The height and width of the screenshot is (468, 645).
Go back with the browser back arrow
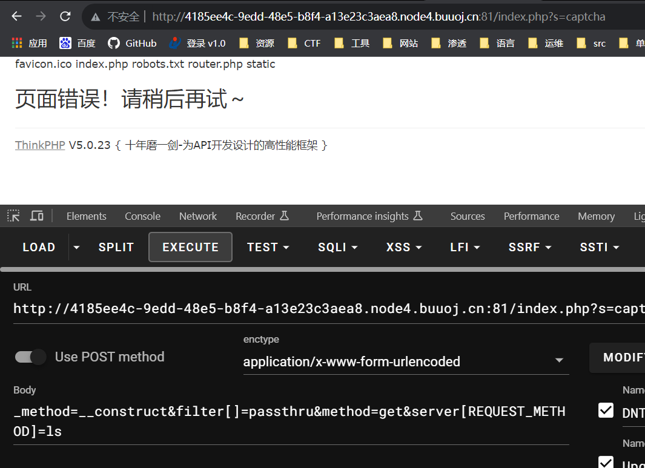tap(17, 16)
